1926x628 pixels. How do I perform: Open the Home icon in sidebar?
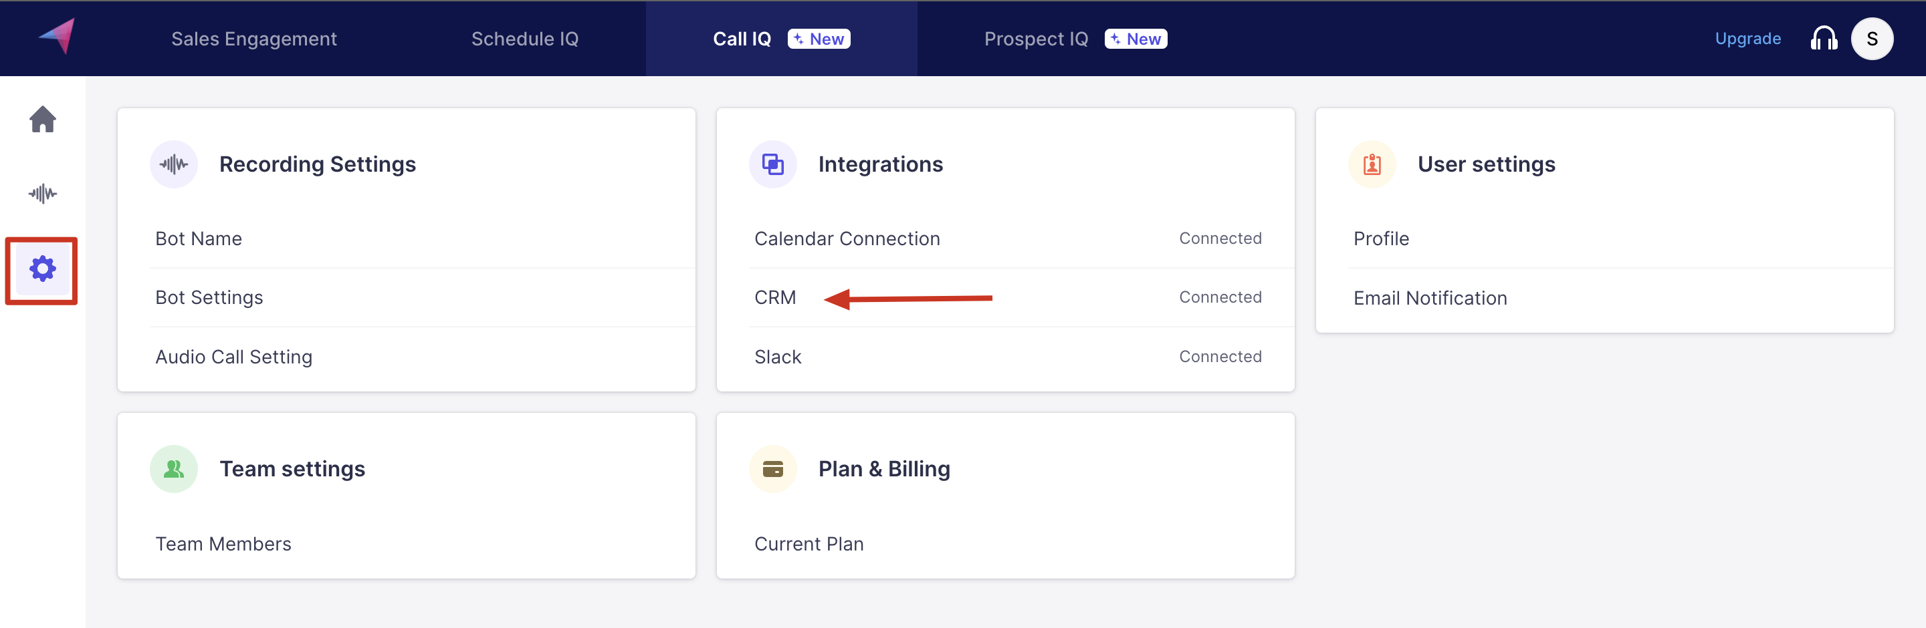(43, 120)
